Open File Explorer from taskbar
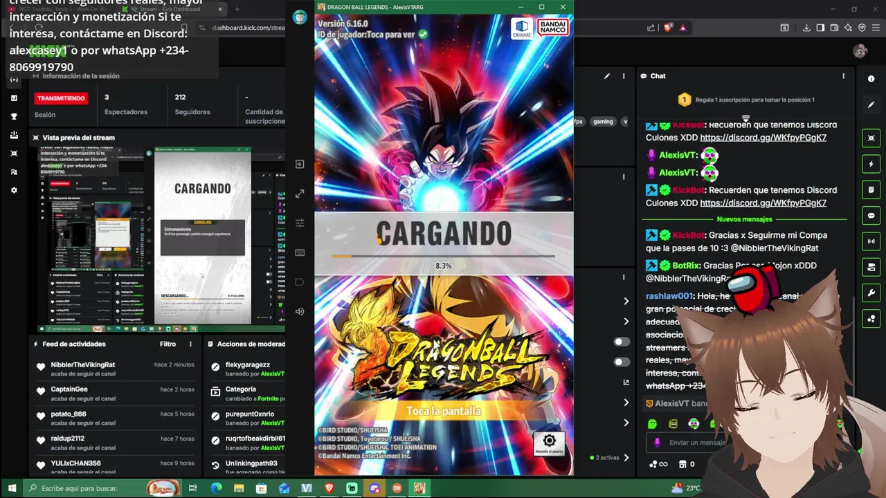The image size is (886, 498). click(239, 488)
